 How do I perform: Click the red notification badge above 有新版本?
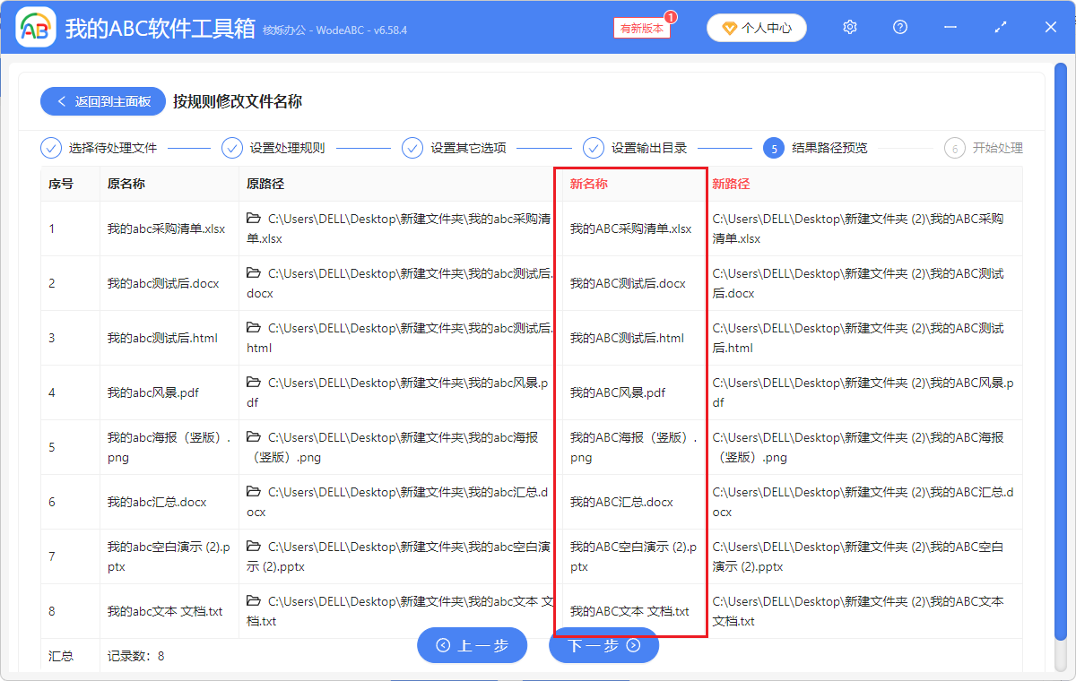pos(672,15)
